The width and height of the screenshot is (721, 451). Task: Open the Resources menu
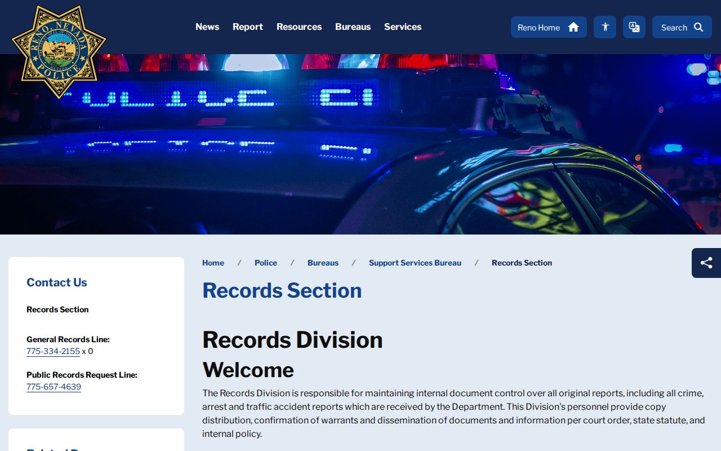click(x=299, y=26)
